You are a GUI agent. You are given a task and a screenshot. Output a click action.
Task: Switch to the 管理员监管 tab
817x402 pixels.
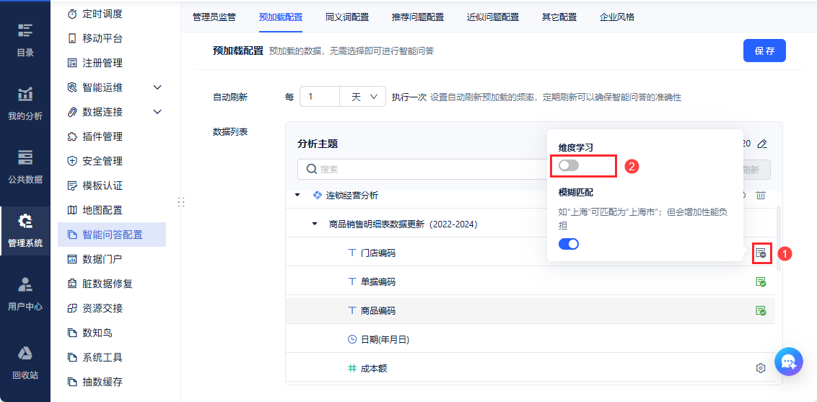[x=214, y=17]
